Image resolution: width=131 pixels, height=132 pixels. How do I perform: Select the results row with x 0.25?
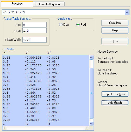pyautogui.click(x=46, y=65)
